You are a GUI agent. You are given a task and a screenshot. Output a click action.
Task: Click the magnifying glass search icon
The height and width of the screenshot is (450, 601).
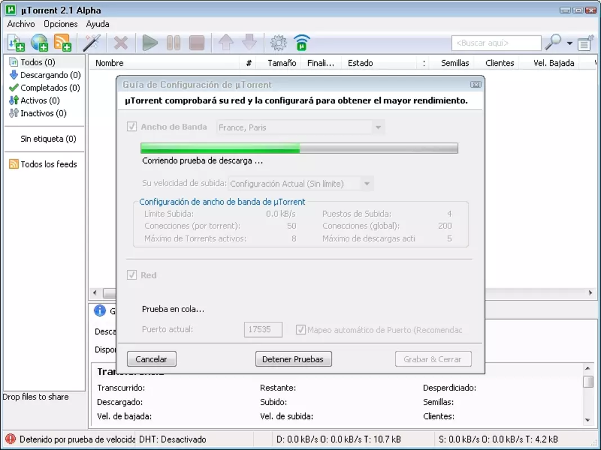click(x=554, y=42)
